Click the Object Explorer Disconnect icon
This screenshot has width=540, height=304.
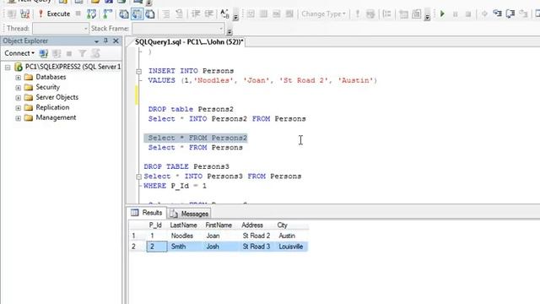coord(57,53)
